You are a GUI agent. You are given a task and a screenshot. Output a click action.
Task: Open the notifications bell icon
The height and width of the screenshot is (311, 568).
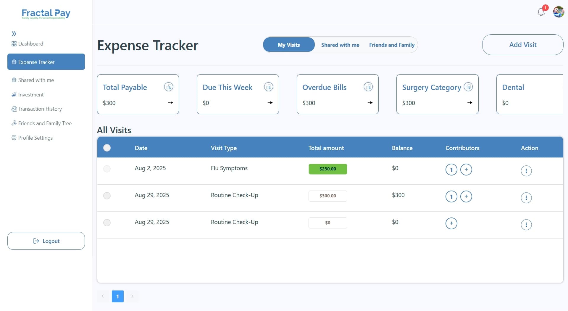point(541,12)
